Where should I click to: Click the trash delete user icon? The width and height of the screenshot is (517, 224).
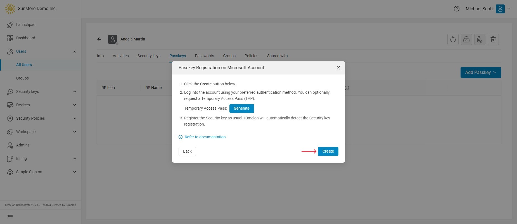(493, 40)
